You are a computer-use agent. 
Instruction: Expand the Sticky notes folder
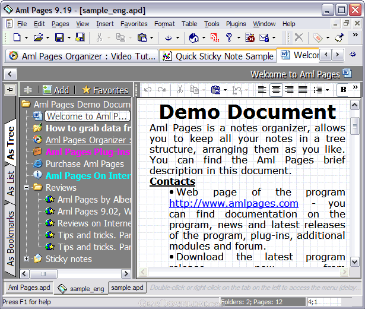click(26, 258)
